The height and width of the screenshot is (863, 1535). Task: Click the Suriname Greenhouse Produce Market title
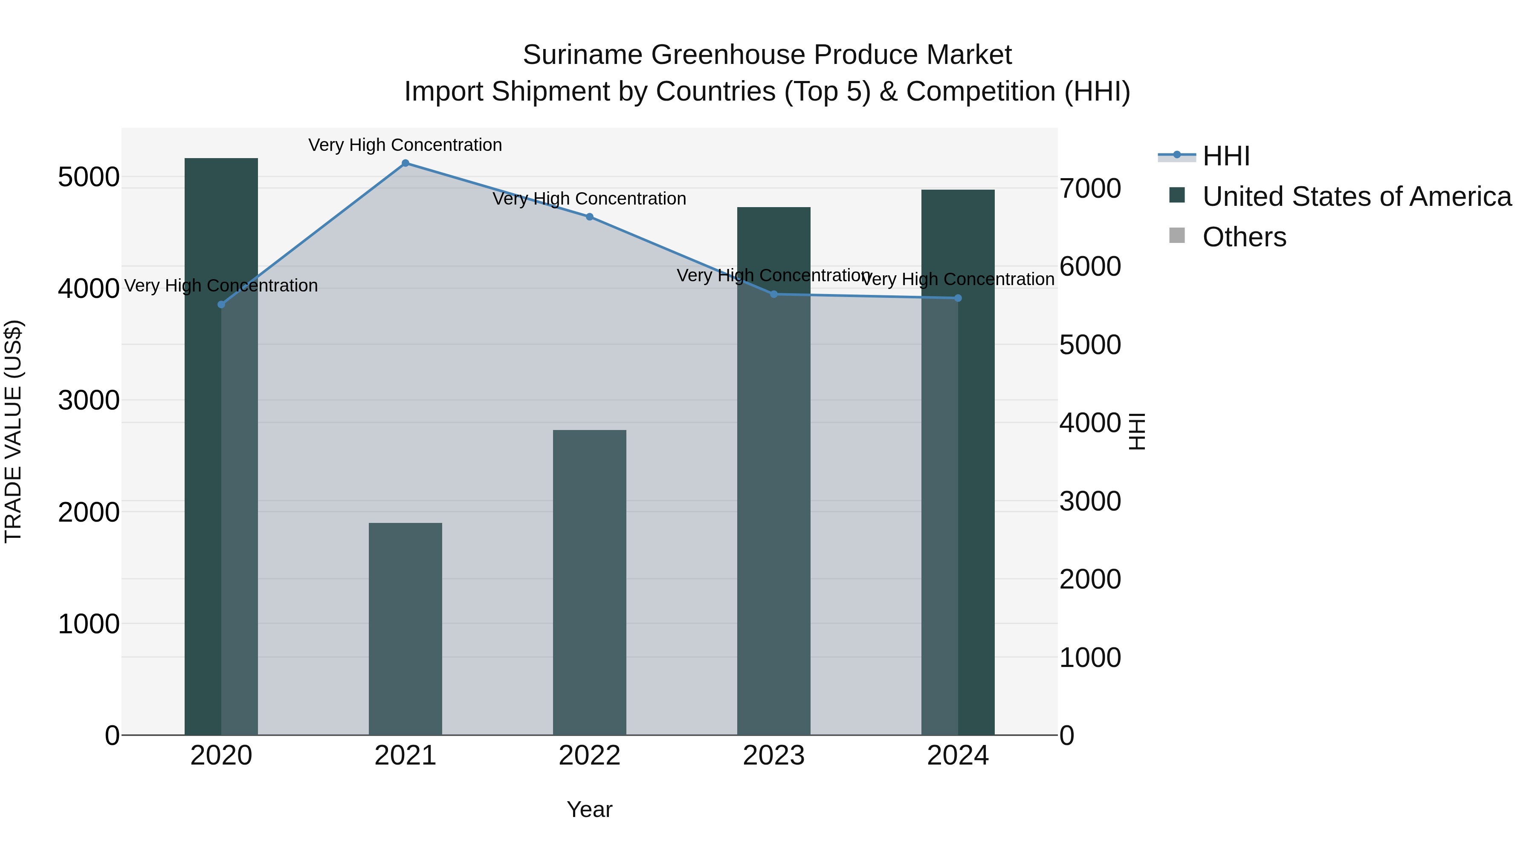[767, 55]
